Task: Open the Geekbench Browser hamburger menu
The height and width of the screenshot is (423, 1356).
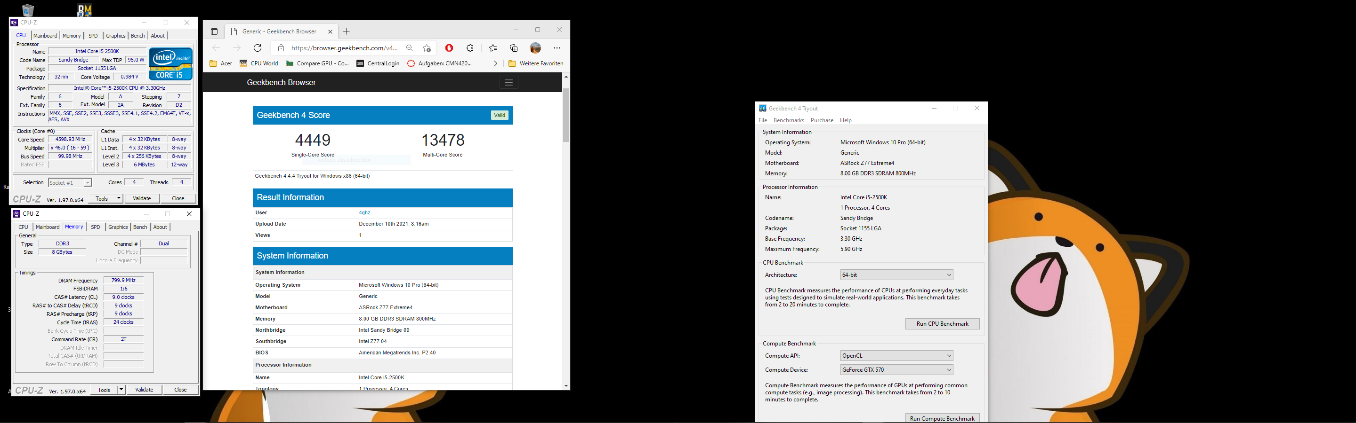Action: point(508,83)
